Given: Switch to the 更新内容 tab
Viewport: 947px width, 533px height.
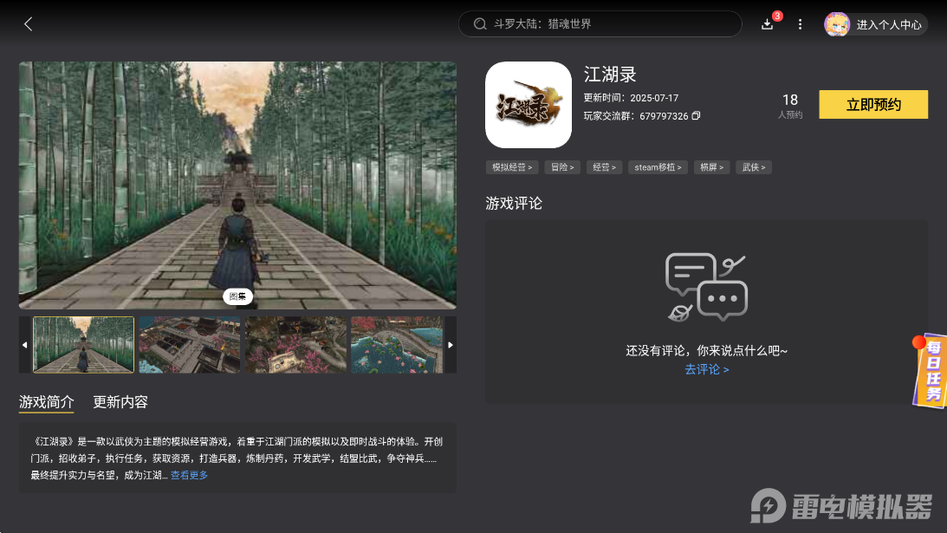Looking at the screenshot, I should tap(120, 401).
